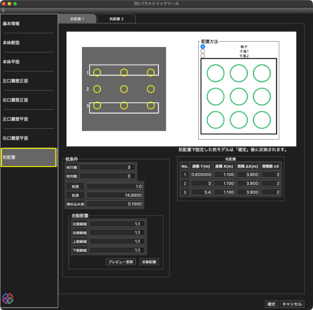Click the 杭列数 stepper arrows
This screenshot has height=310, width=313.
133,176
